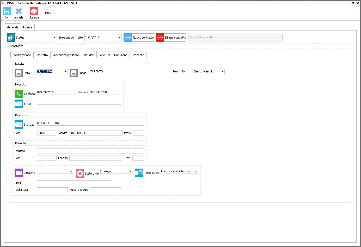Click the empty Domicilio Località field

pyautogui.click(x=96, y=158)
